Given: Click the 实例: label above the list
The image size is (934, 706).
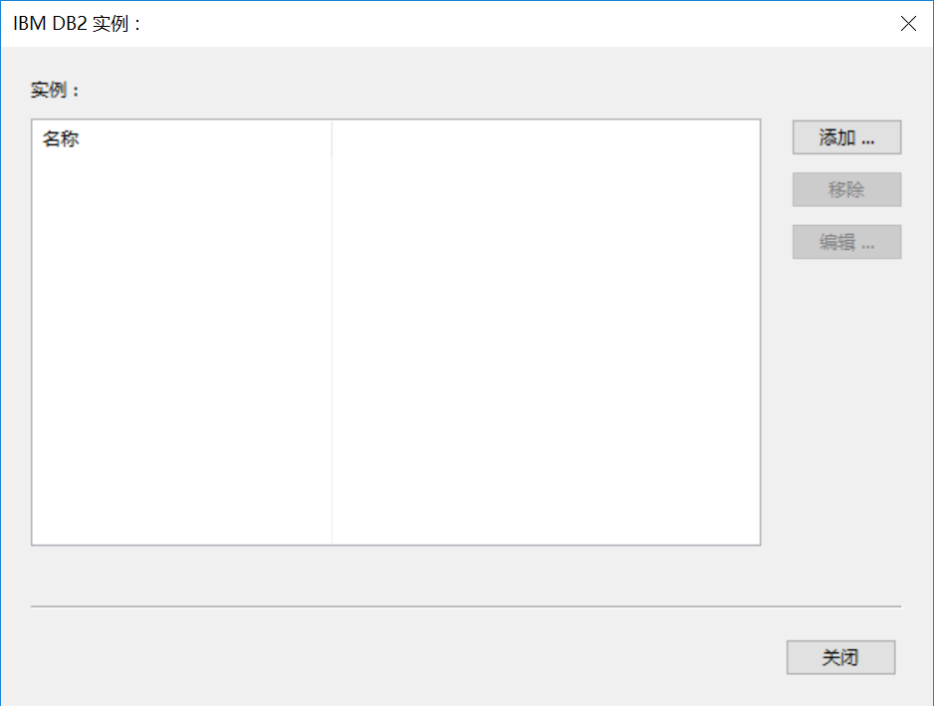Looking at the screenshot, I should (54, 90).
